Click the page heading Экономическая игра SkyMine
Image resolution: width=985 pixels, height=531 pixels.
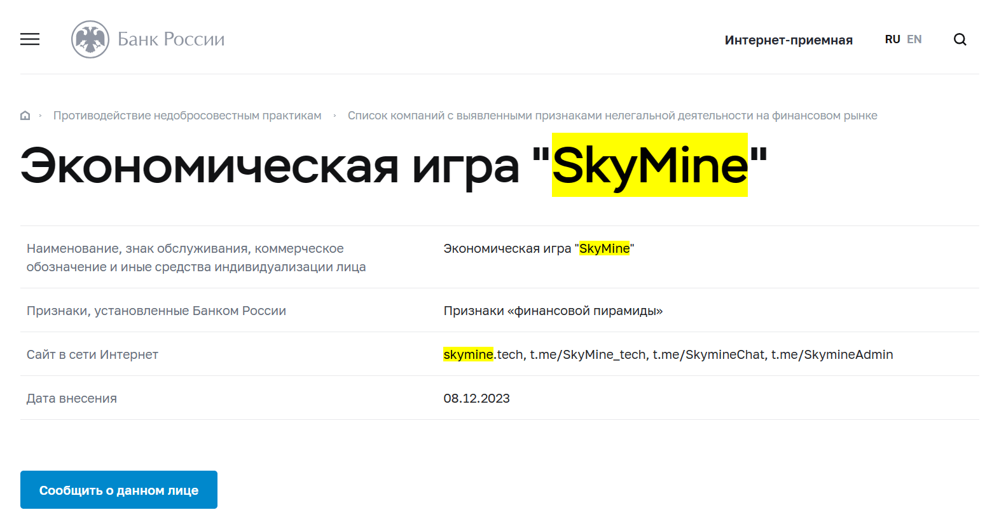click(x=394, y=165)
